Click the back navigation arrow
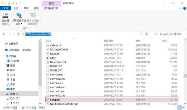Screen dimensions: 187x110 pyautogui.click(x=4, y=34)
